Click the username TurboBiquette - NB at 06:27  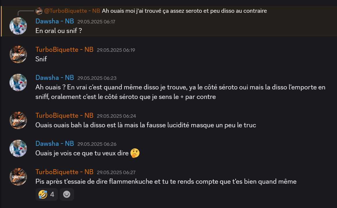coord(64,172)
